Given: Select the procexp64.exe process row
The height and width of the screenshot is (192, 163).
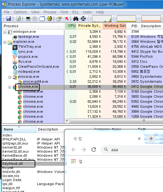Looking at the screenshot, I should click(x=82, y=82).
